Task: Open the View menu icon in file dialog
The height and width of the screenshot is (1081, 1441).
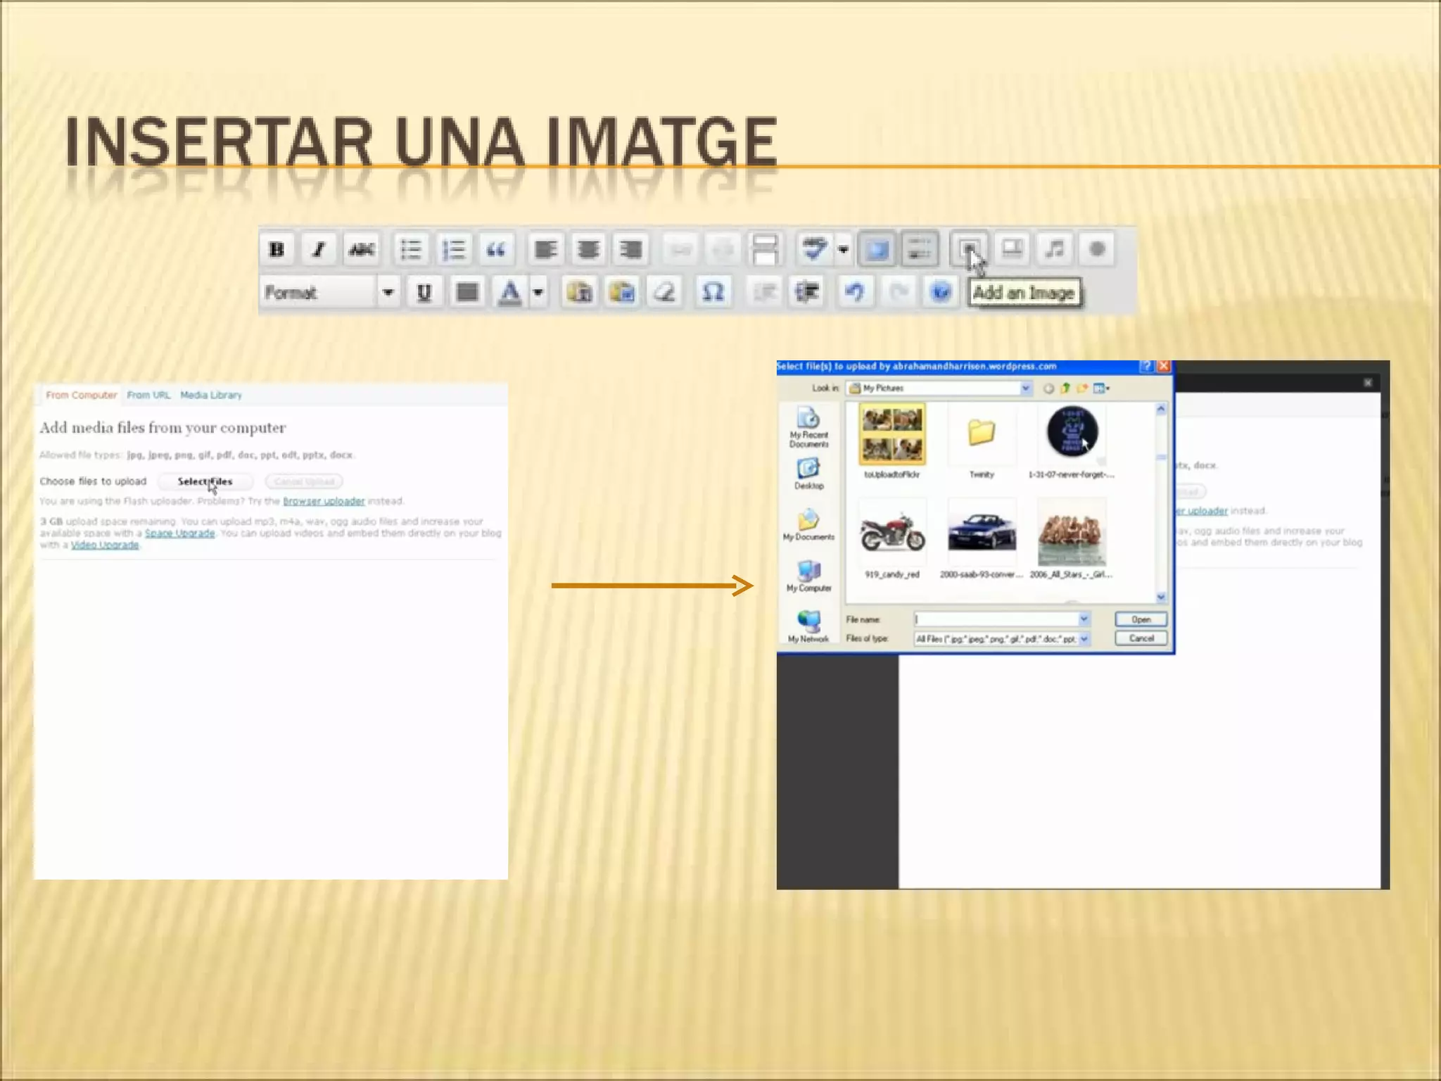Action: point(1101,388)
